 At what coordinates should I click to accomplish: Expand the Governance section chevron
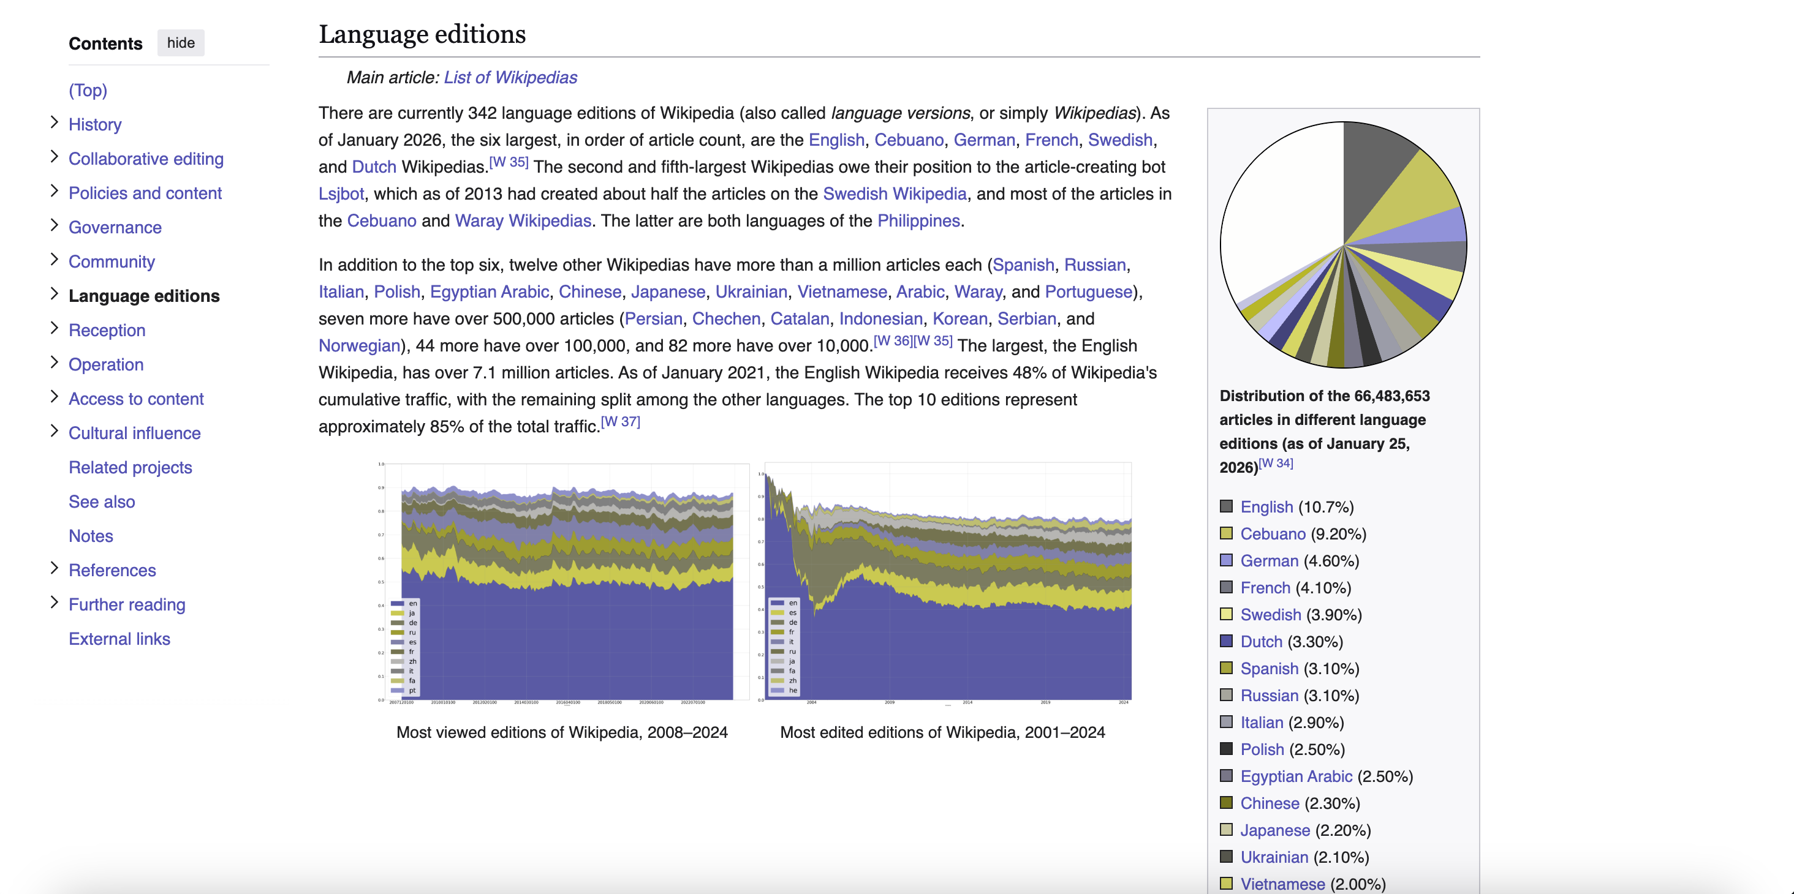(55, 225)
